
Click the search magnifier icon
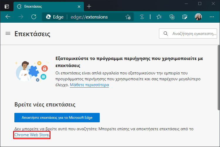166,34
